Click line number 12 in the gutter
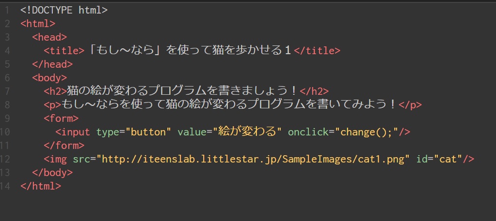This screenshot has width=496, height=221. coord(5,159)
